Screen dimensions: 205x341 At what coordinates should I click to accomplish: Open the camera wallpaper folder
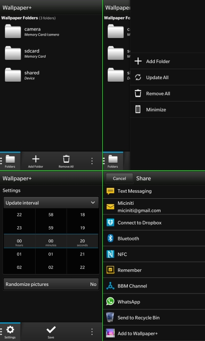pos(51,32)
